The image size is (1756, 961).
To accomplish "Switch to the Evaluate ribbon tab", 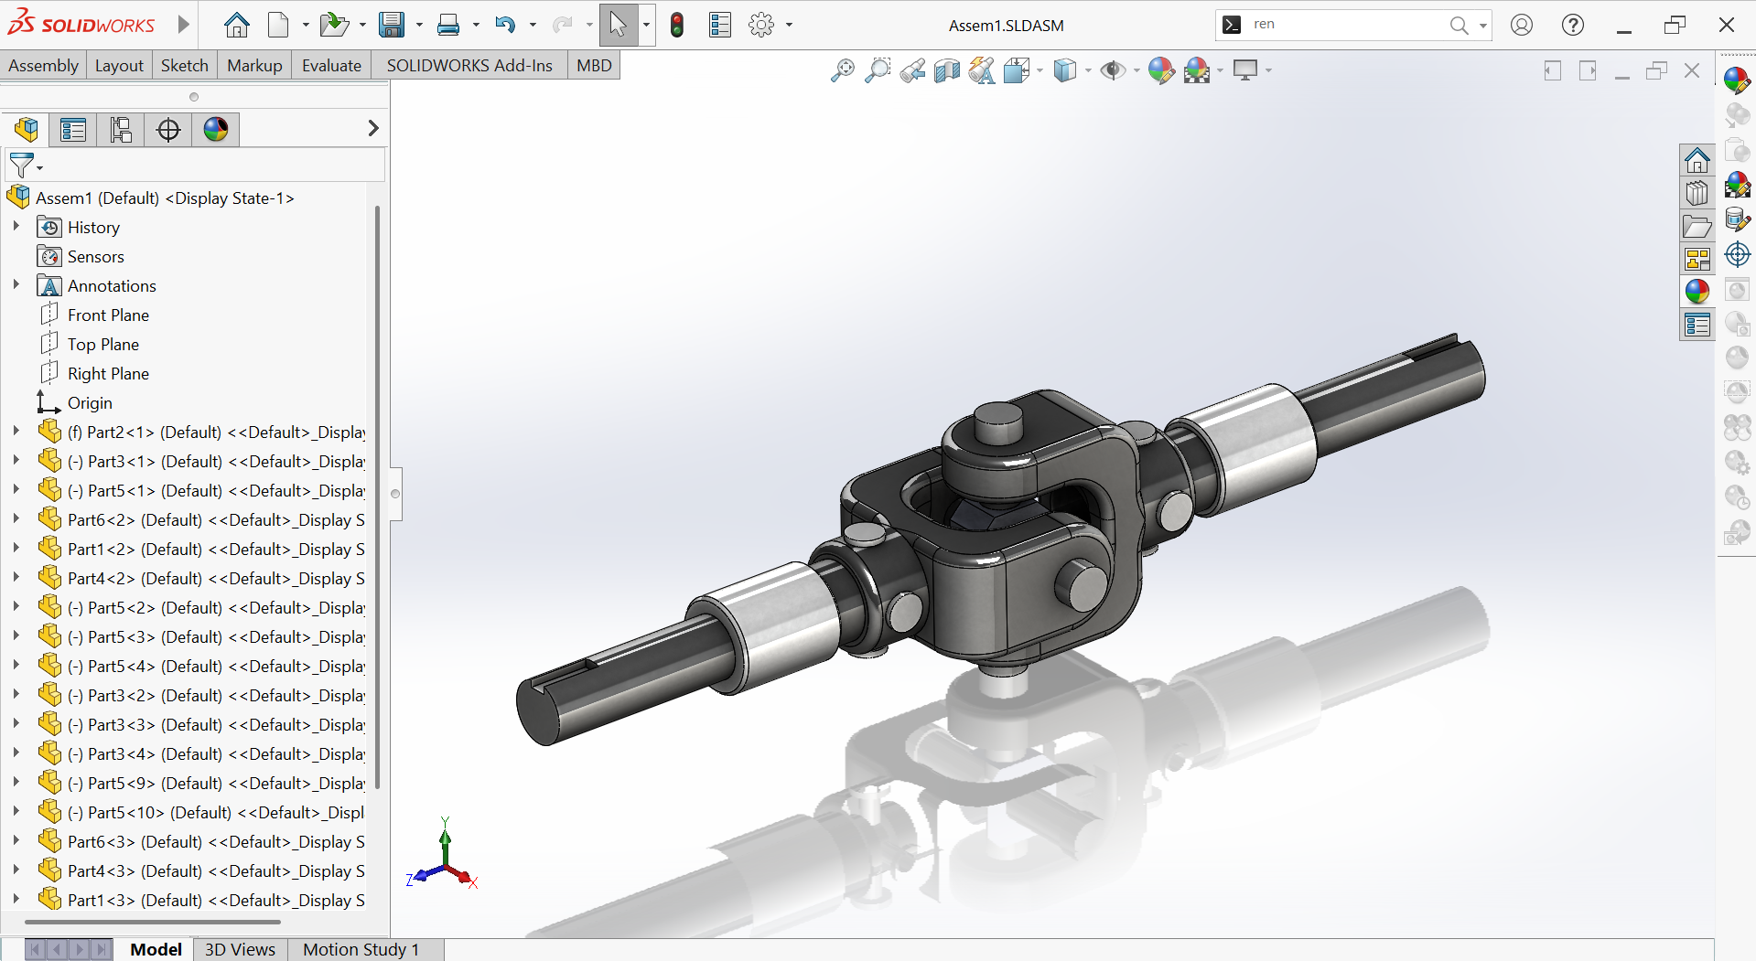I will click(331, 66).
